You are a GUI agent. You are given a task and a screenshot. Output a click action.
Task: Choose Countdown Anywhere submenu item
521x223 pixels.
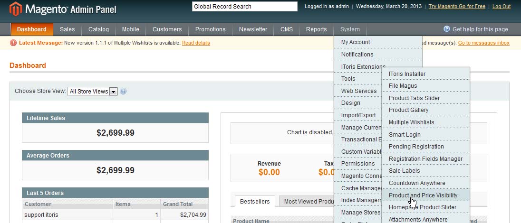pyautogui.click(x=425, y=183)
